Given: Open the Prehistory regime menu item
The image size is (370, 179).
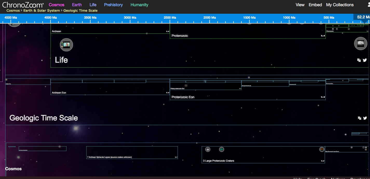Looking at the screenshot, I should click(x=113, y=5).
